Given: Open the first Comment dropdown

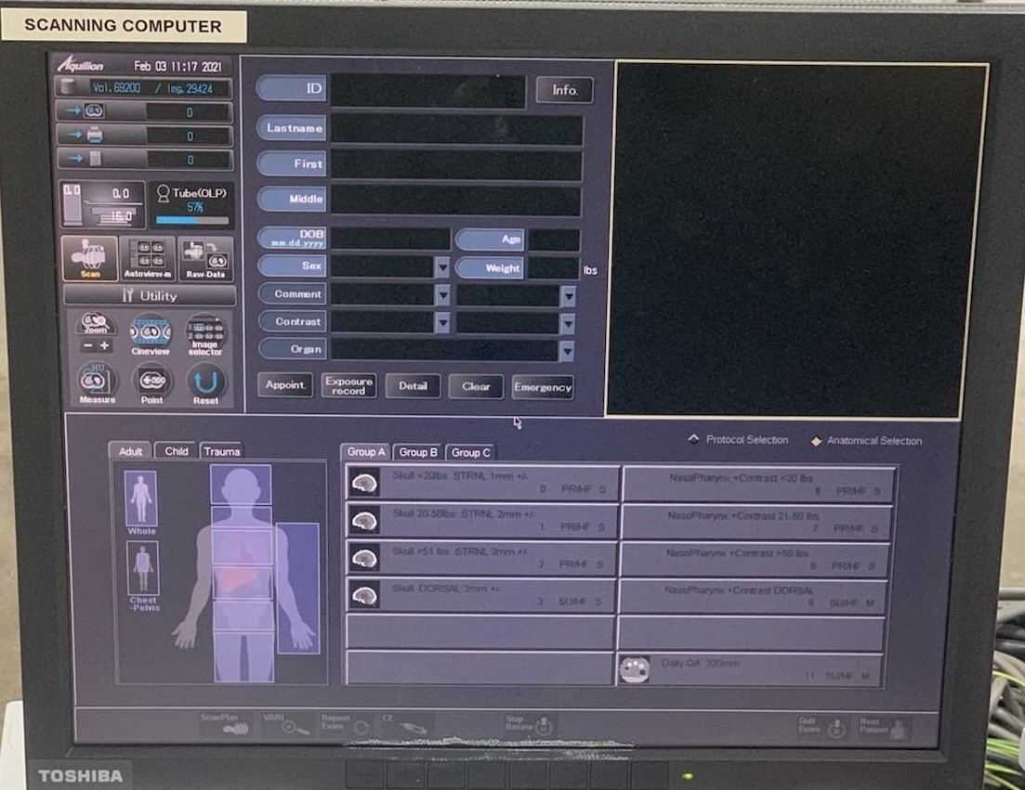Looking at the screenshot, I should click(x=442, y=295).
